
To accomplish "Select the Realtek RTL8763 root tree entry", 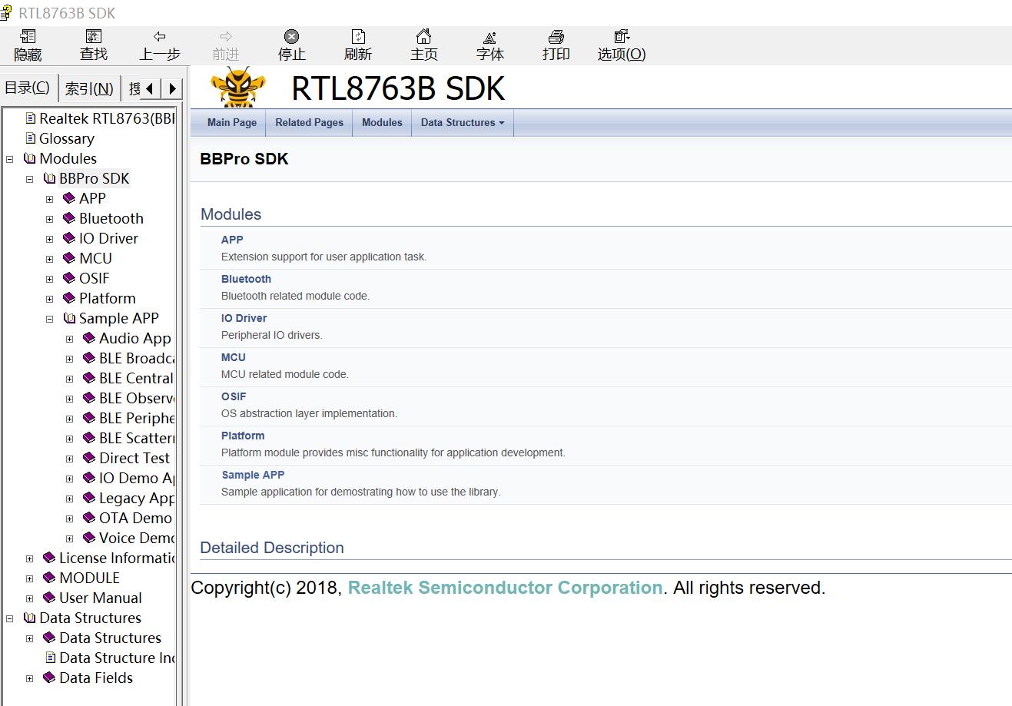I will pyautogui.click(x=107, y=118).
